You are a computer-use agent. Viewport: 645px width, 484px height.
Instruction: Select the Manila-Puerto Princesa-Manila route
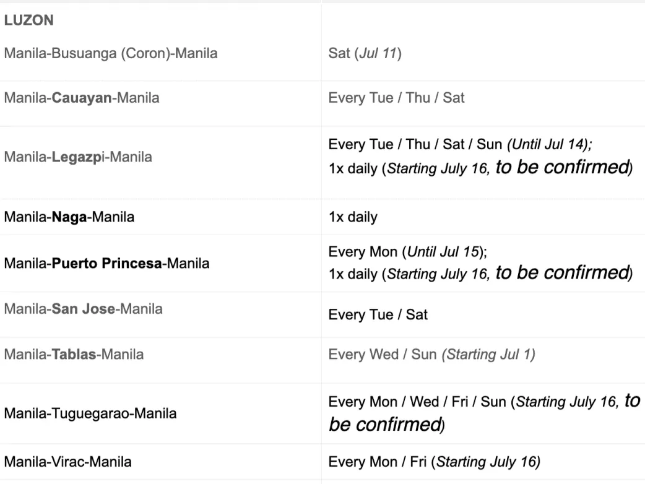tap(106, 263)
